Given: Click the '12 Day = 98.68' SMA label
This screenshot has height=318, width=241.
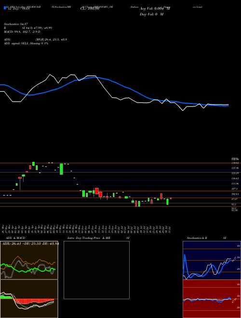Looking at the screenshot, I should tap(19, 9).
